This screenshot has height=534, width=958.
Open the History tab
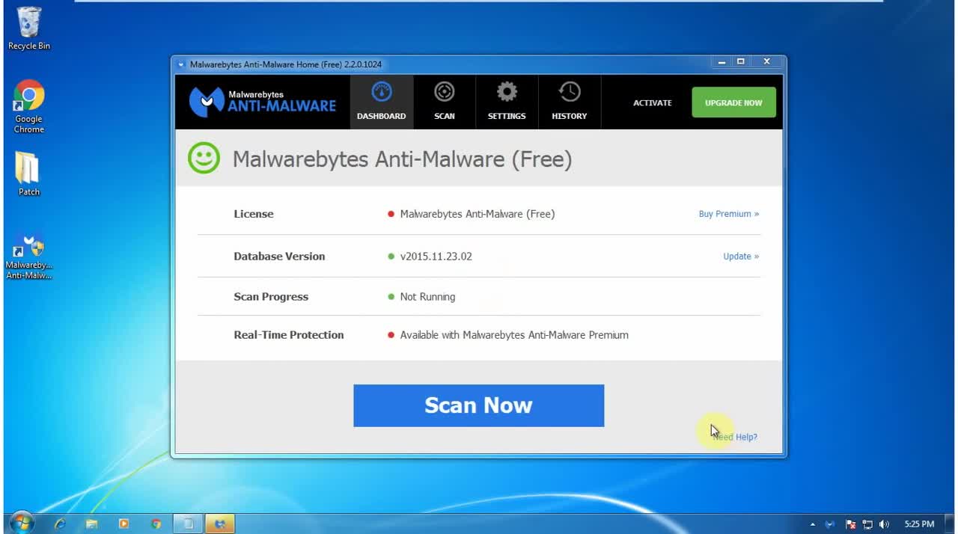click(x=570, y=102)
